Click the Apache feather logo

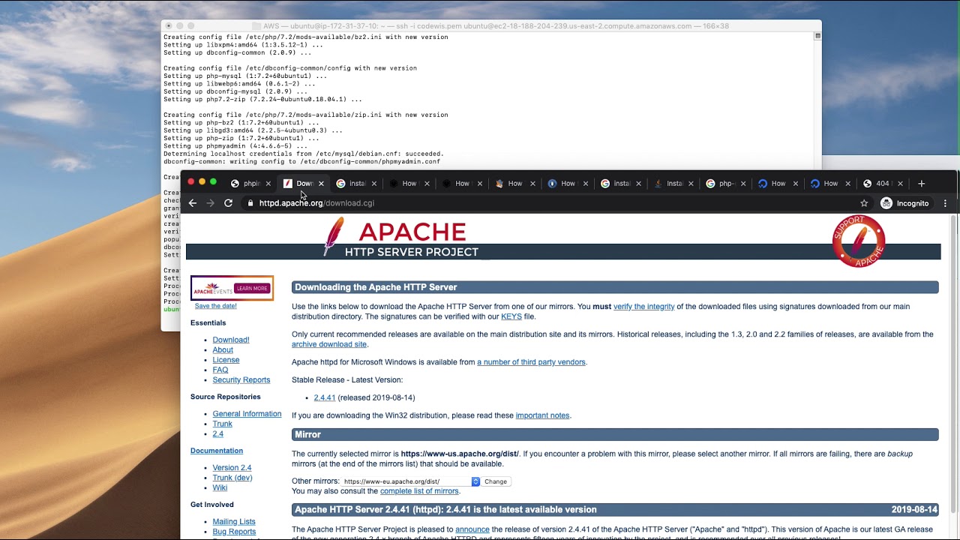click(333, 236)
